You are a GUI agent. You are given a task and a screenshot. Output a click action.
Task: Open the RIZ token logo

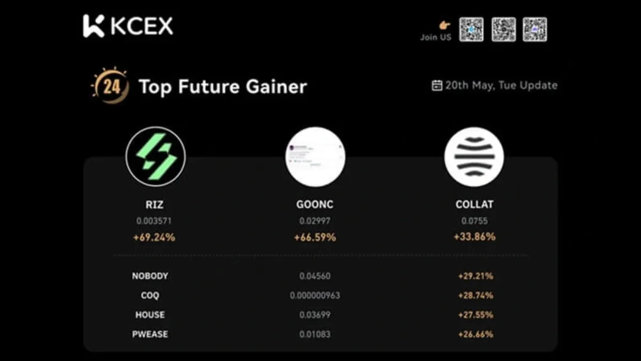(x=155, y=156)
